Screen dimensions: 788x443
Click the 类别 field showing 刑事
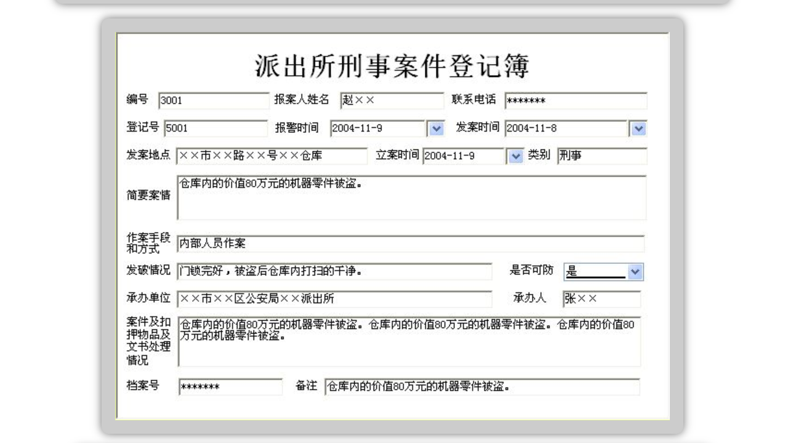click(x=600, y=157)
